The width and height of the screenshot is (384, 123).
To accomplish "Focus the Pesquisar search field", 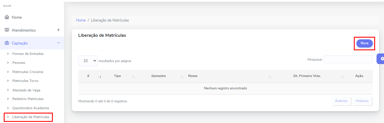I will [348, 59].
